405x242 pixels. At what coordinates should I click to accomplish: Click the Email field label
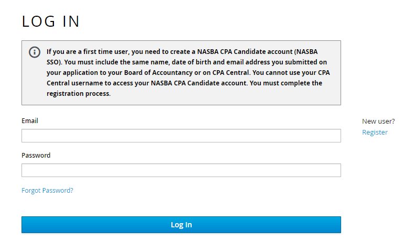click(30, 121)
